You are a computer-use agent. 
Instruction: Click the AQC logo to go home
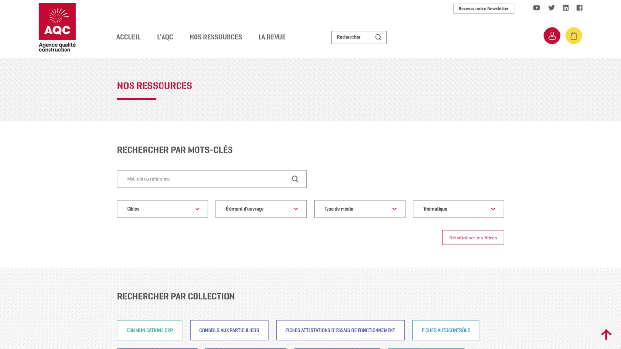[57, 28]
